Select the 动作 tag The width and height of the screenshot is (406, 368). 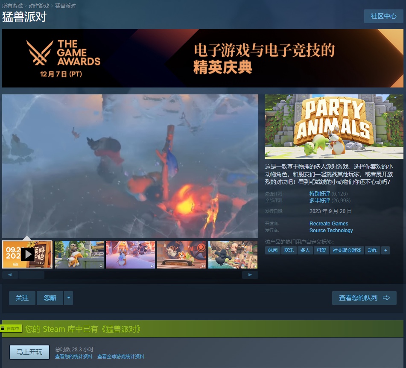372,250
